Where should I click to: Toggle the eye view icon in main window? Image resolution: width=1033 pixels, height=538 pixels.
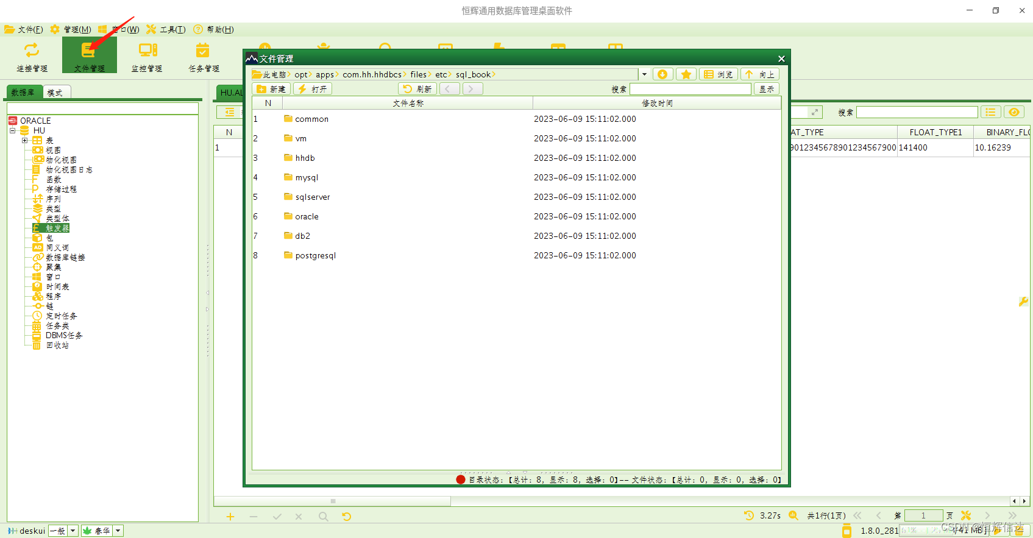coord(1014,112)
